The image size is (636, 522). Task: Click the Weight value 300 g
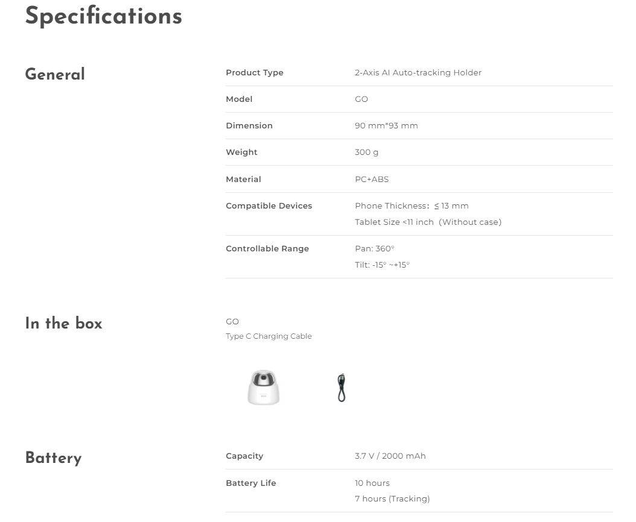point(367,153)
